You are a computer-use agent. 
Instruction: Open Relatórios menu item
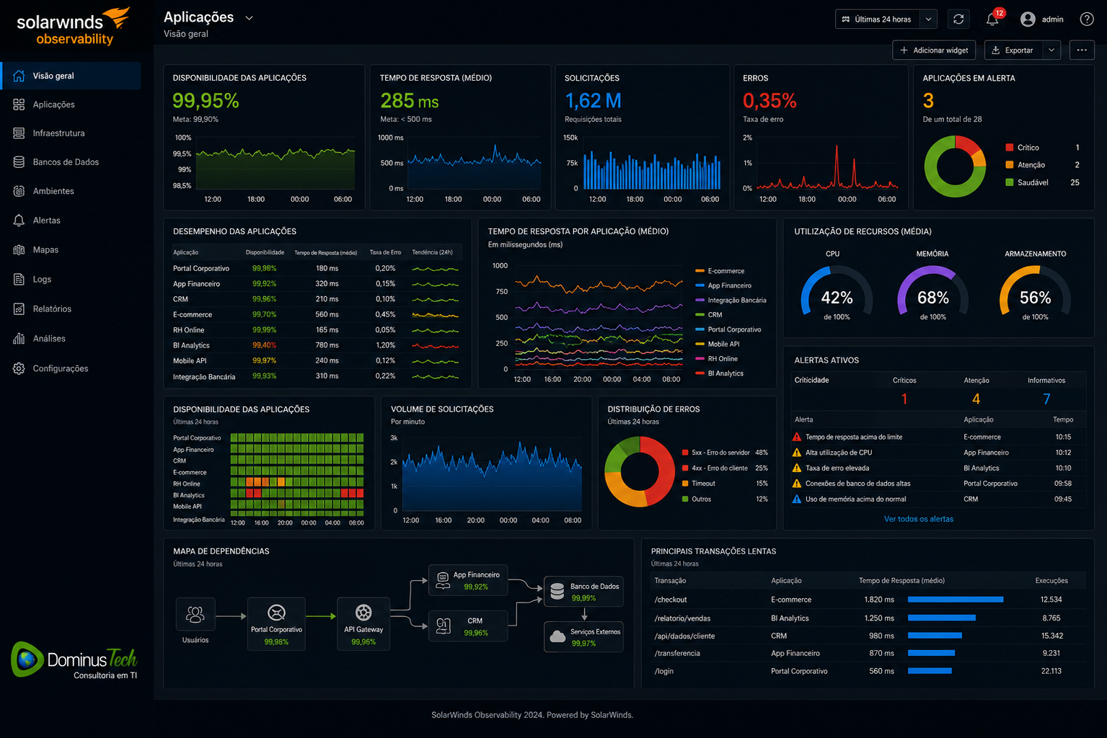click(x=53, y=309)
